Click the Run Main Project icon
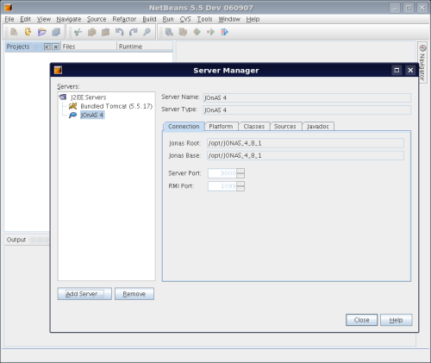This screenshot has height=363, width=431. (197, 32)
